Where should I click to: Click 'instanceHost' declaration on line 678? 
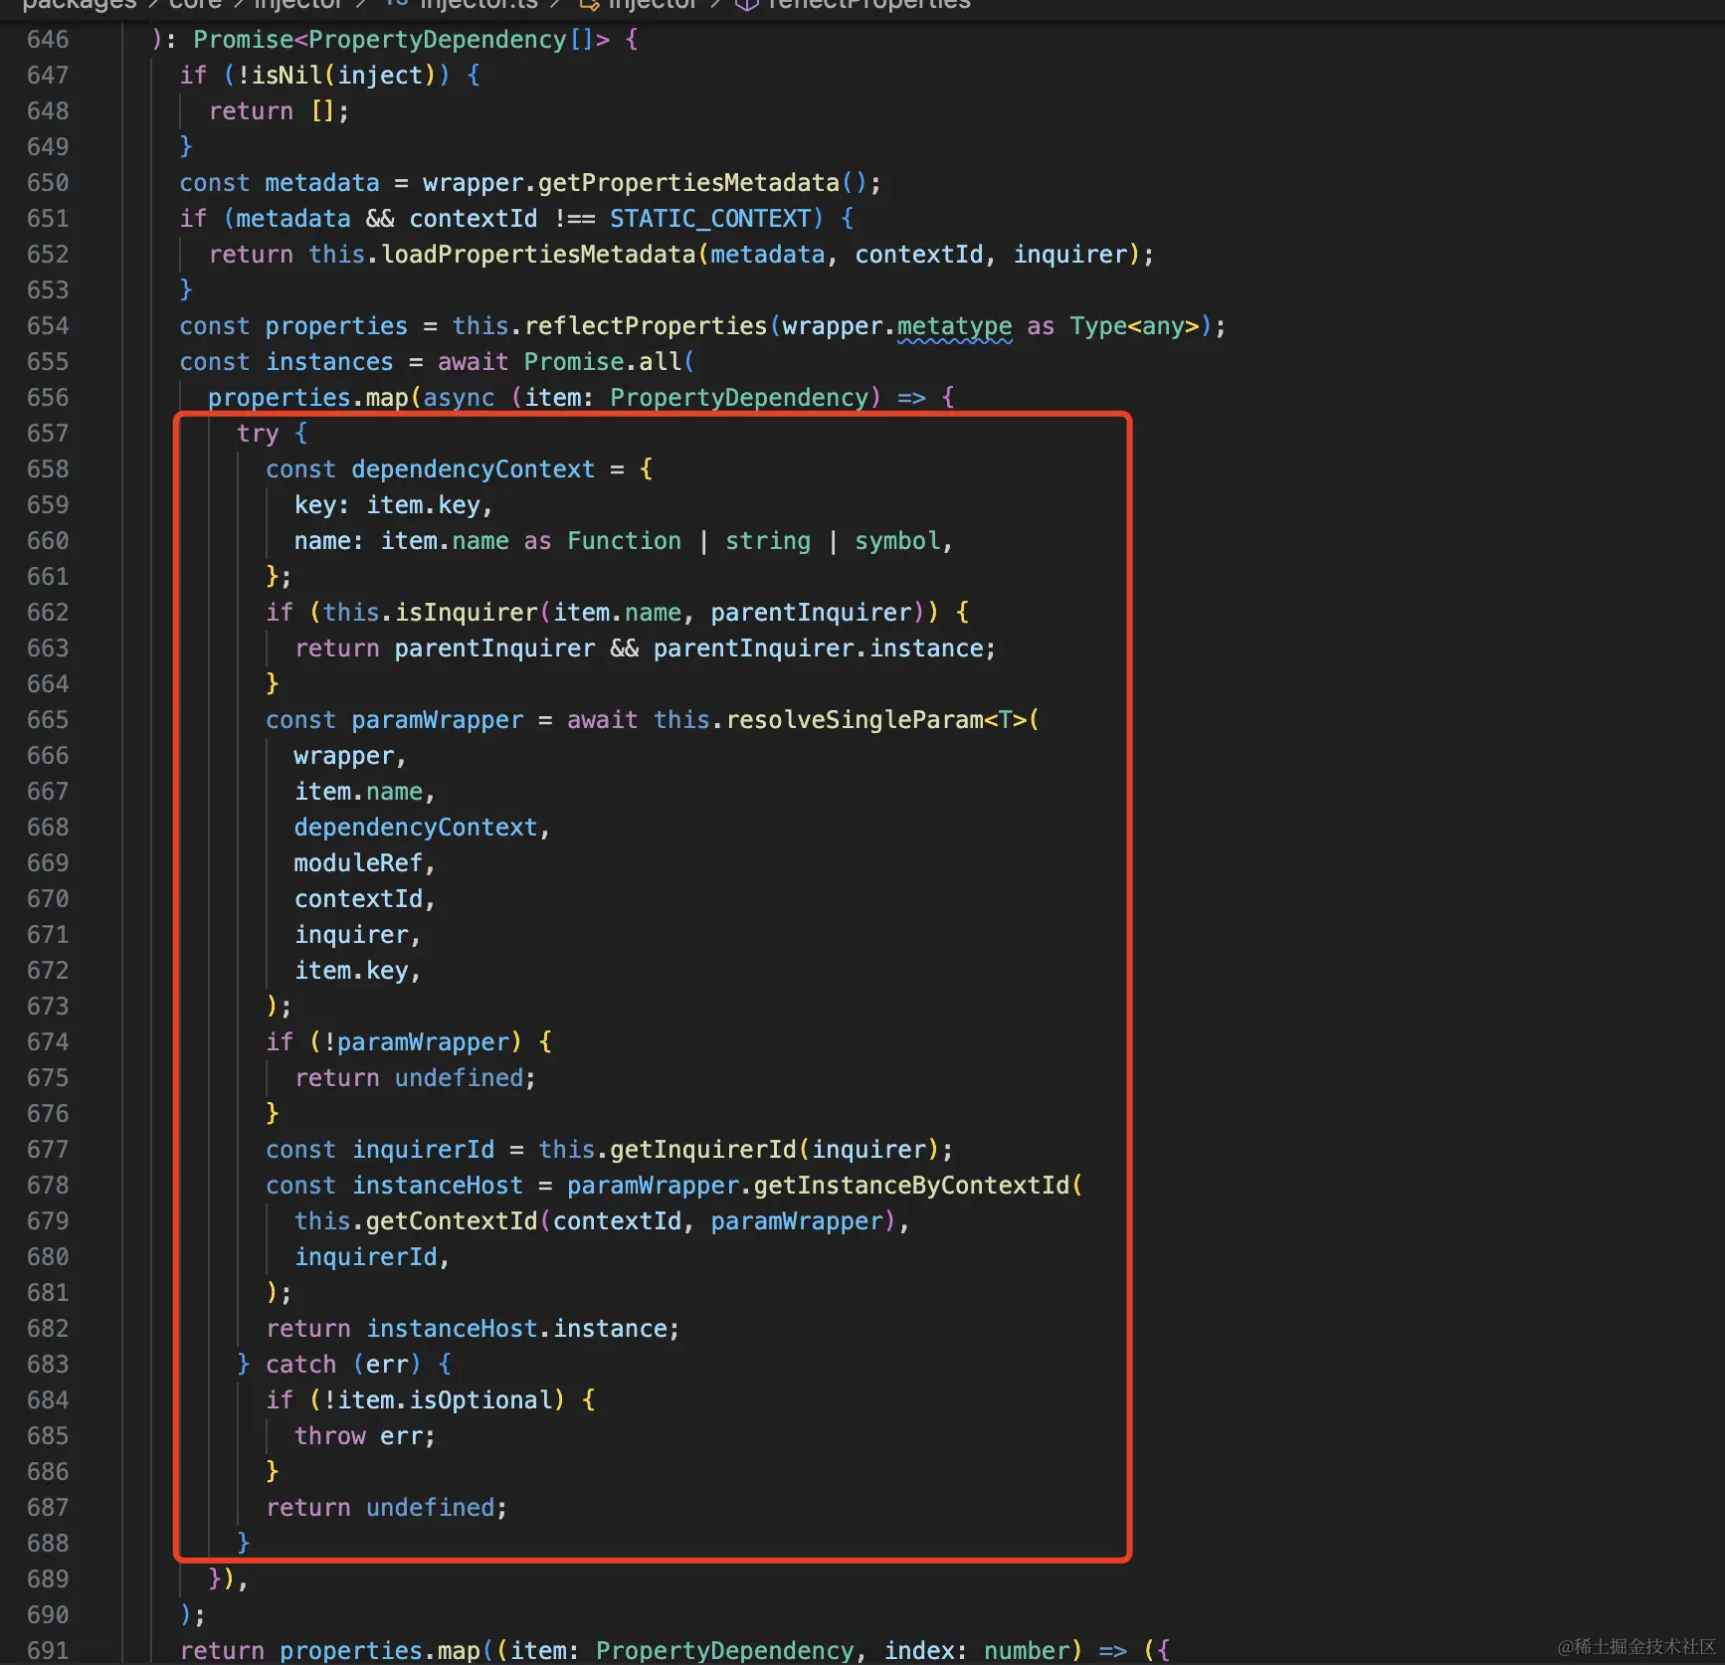(437, 1186)
